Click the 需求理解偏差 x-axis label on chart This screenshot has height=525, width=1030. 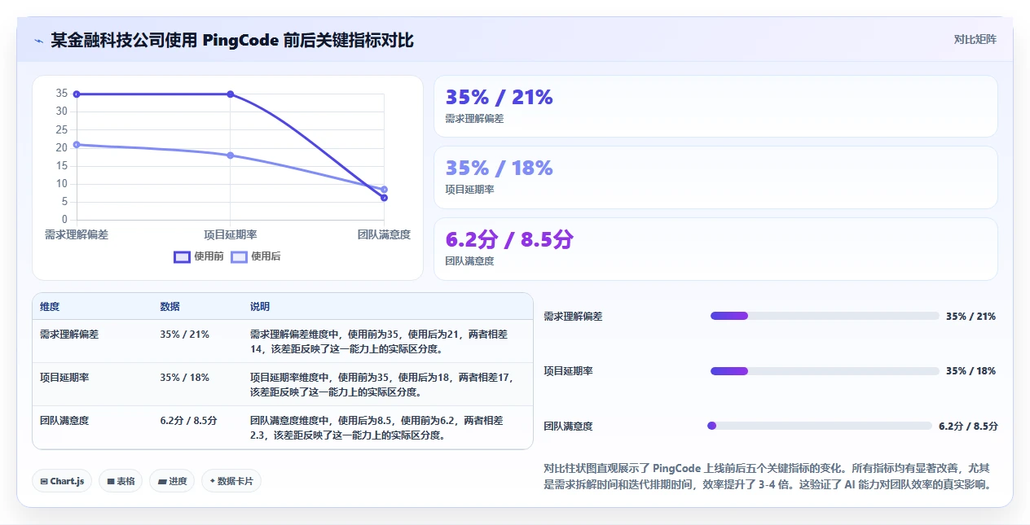pos(77,234)
